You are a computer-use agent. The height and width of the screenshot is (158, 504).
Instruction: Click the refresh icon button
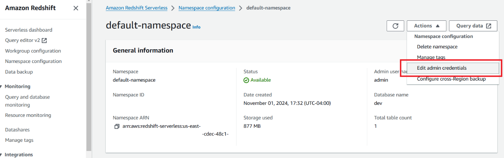[x=395, y=26]
